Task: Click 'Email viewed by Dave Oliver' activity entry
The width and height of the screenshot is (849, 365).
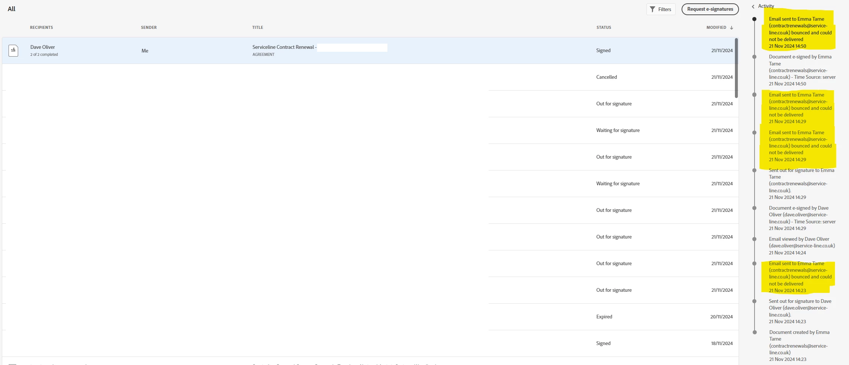Action: coord(802,246)
